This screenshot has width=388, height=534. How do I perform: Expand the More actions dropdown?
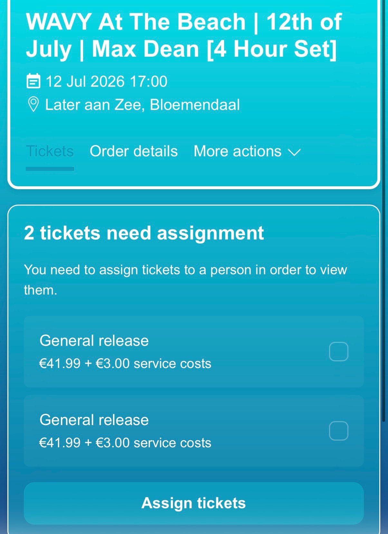pos(247,151)
